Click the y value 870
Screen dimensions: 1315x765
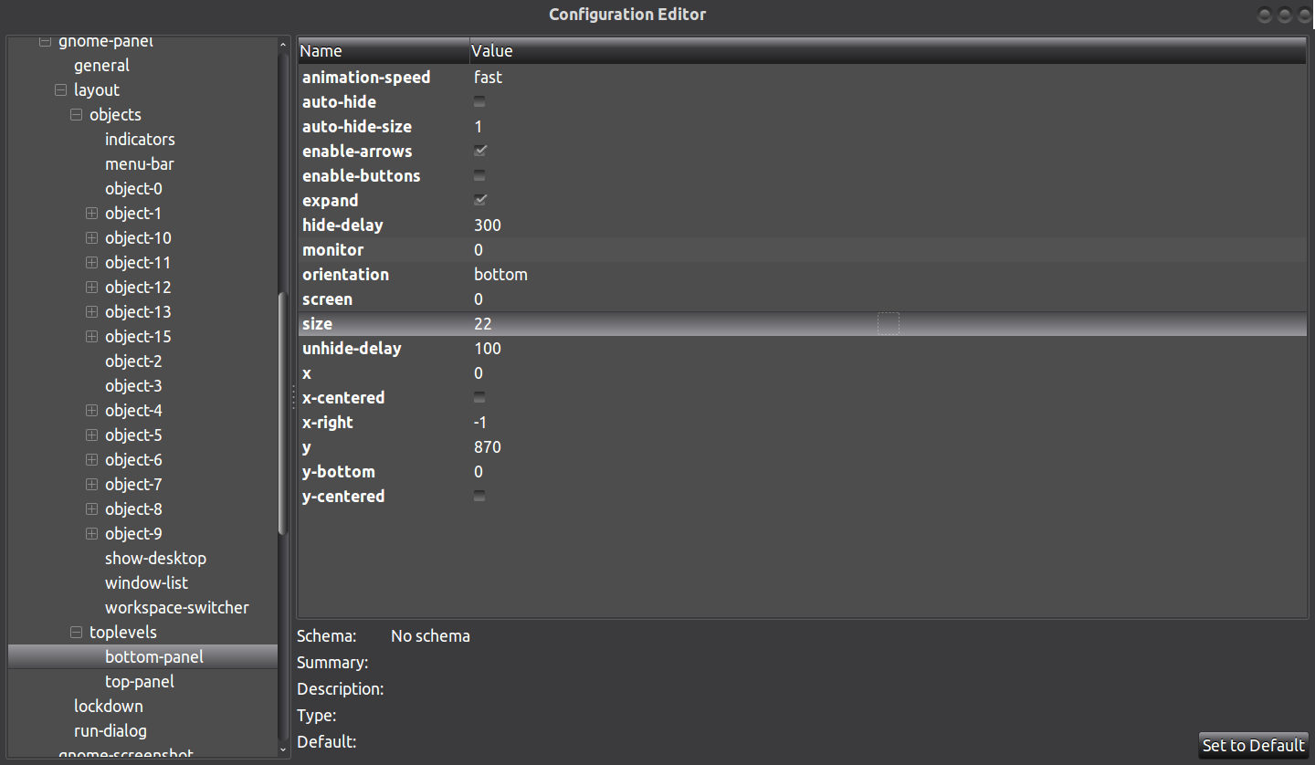(x=488, y=447)
